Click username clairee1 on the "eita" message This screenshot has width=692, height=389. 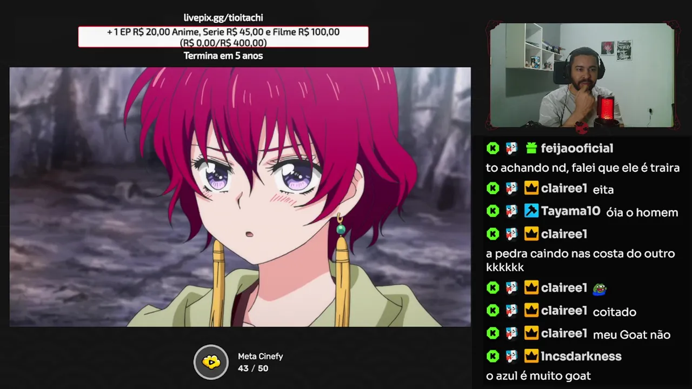pos(564,188)
